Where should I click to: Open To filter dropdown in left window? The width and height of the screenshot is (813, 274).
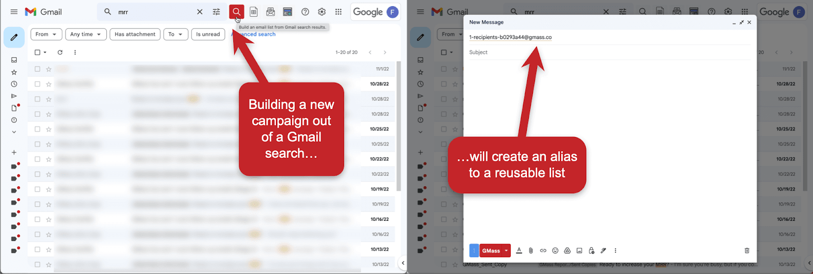(x=176, y=35)
